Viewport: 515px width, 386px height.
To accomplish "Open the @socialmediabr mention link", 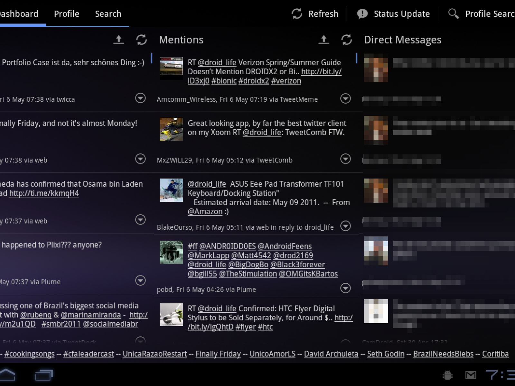I will coord(111,324).
